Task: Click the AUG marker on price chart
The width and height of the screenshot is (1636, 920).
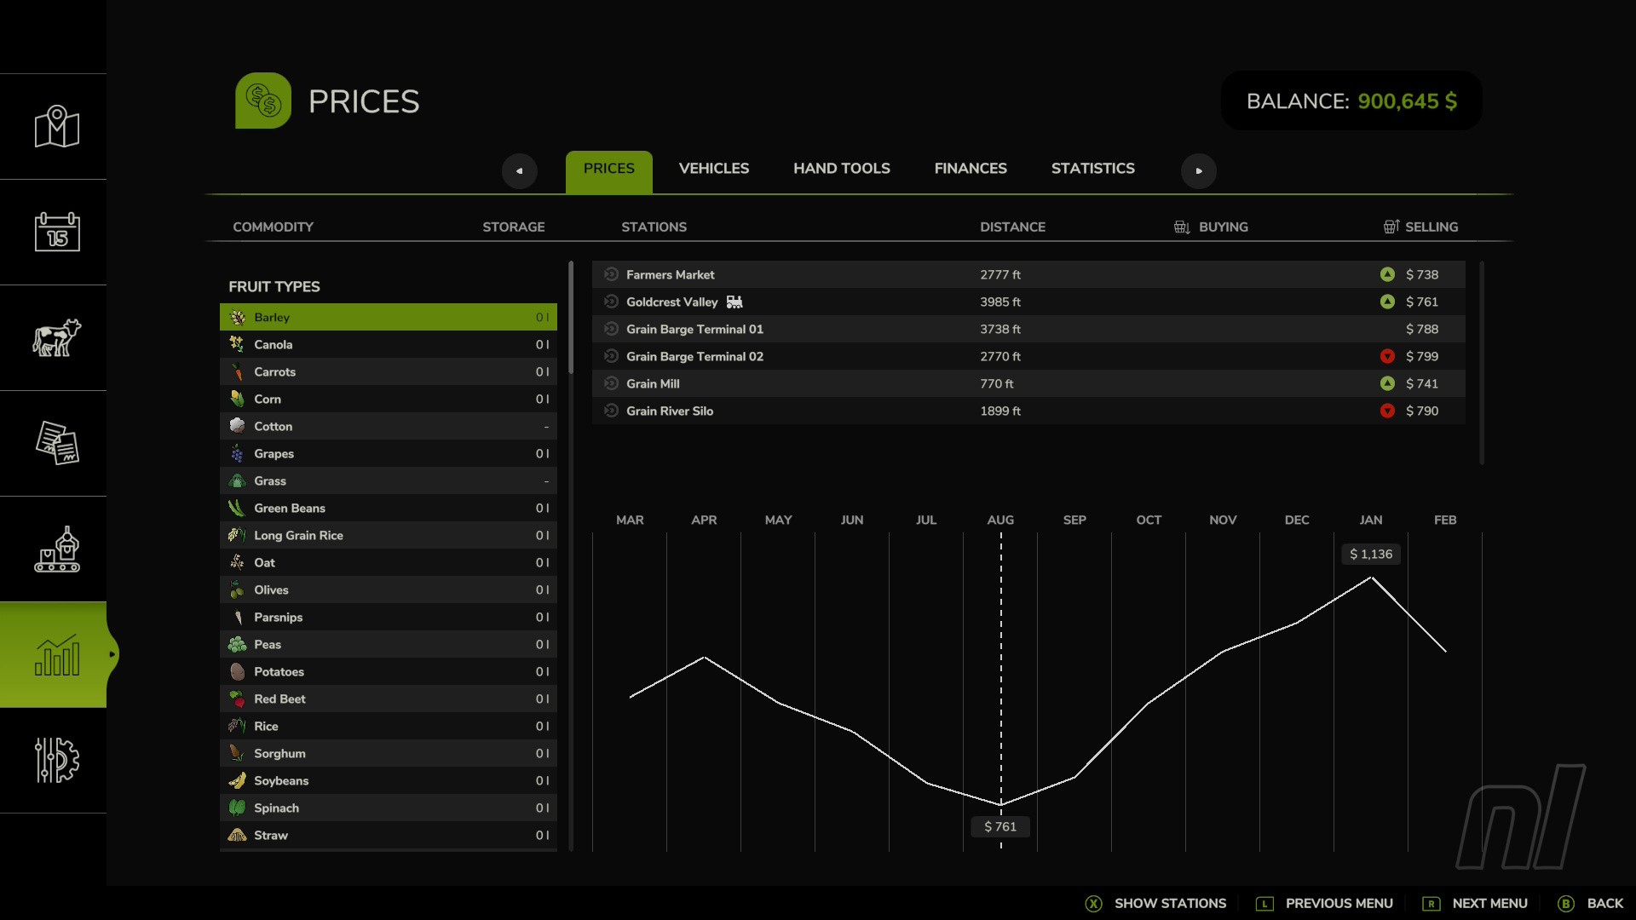Action: pyautogui.click(x=1000, y=520)
